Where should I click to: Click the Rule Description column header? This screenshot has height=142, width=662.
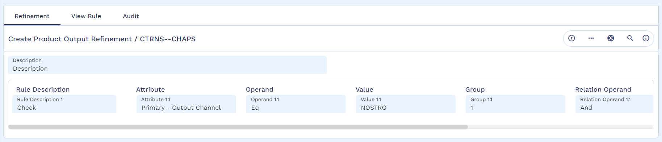[x=43, y=89]
